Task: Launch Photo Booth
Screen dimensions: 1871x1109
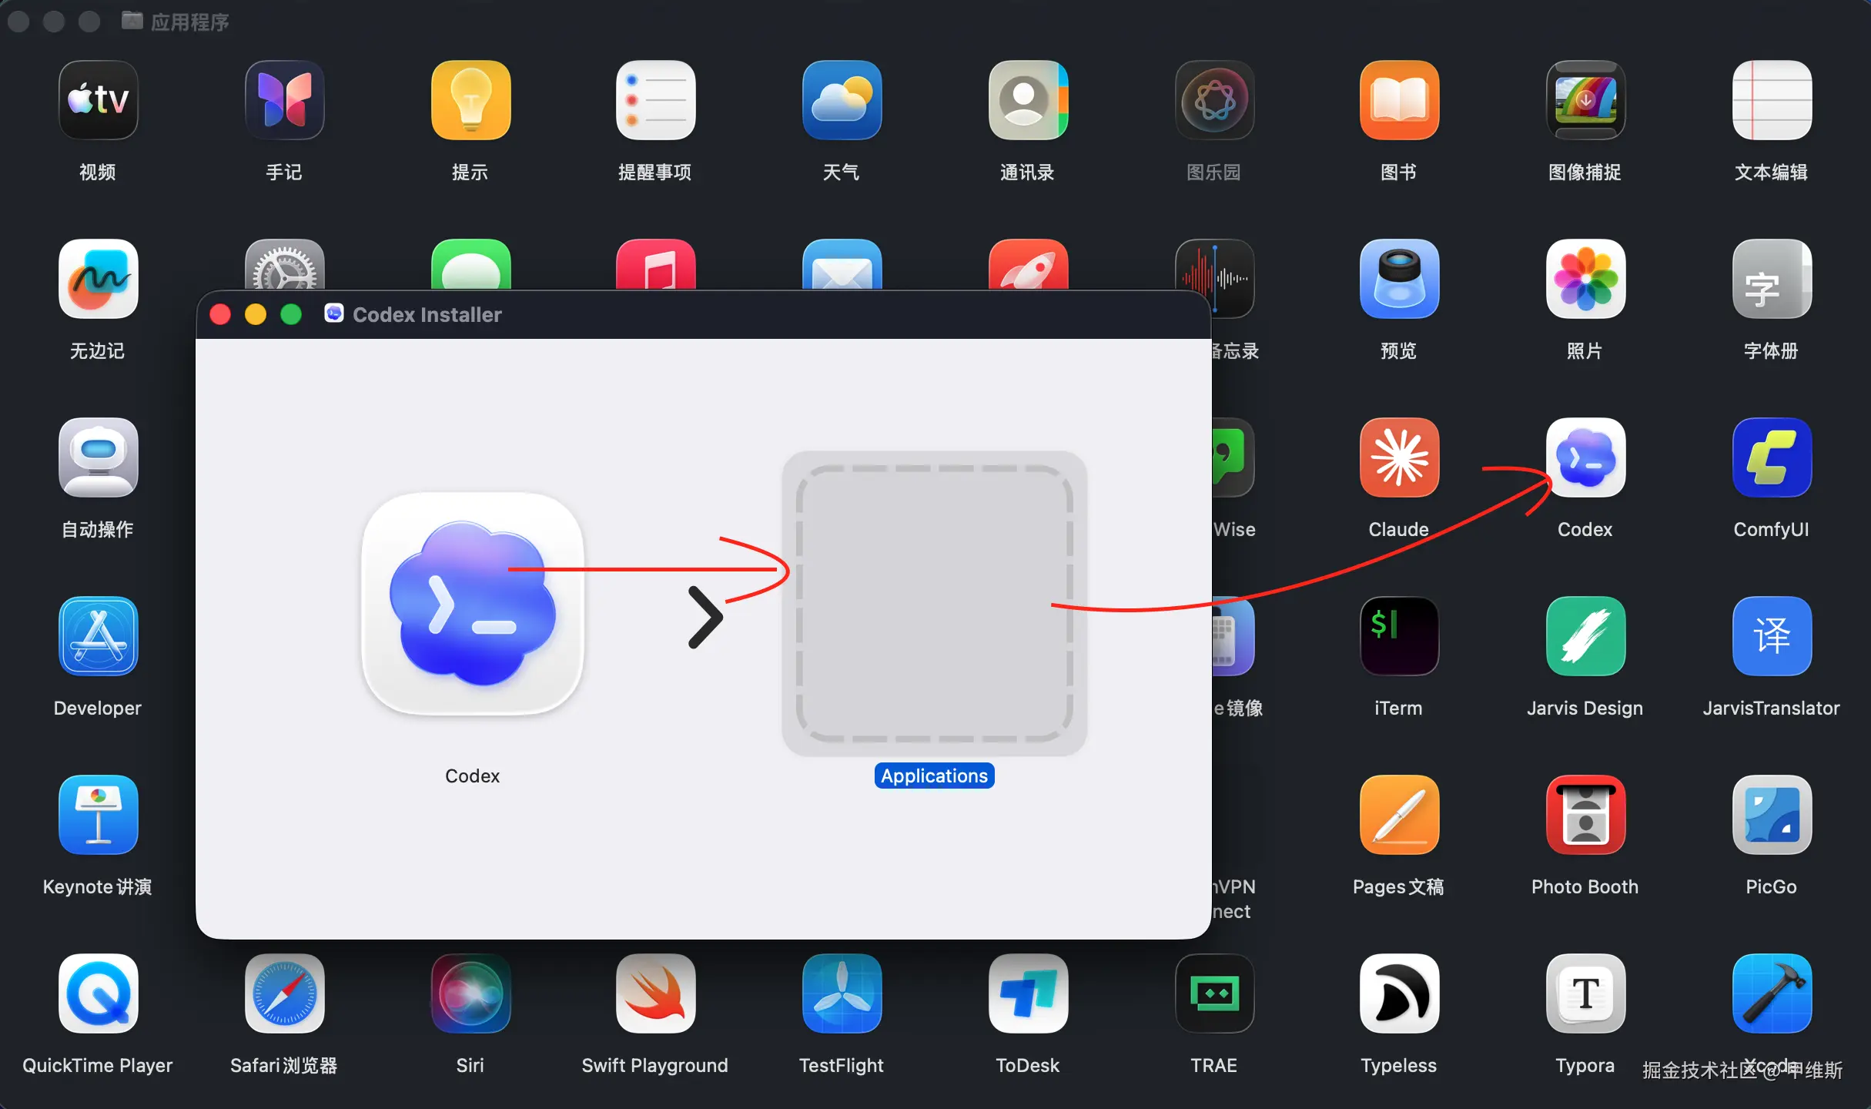Action: point(1585,816)
